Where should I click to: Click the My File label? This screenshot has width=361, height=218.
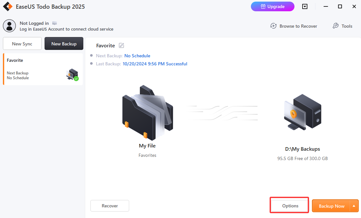147,146
